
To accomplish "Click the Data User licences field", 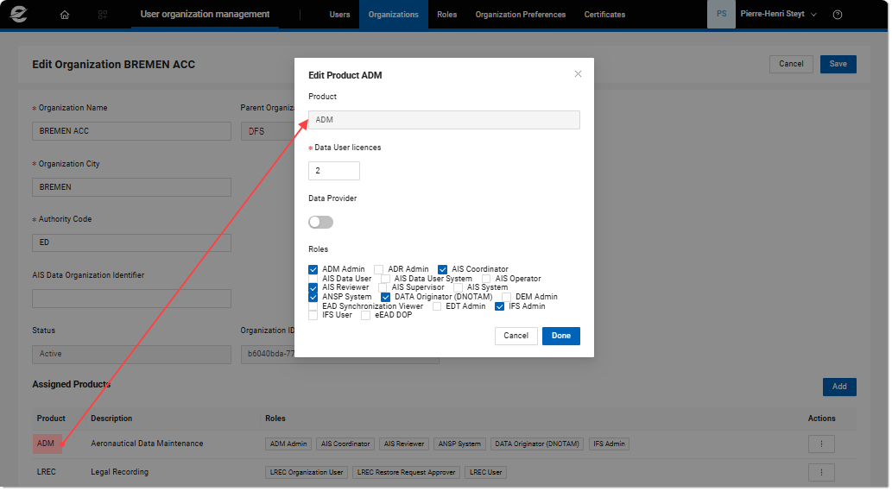I will [x=333, y=171].
